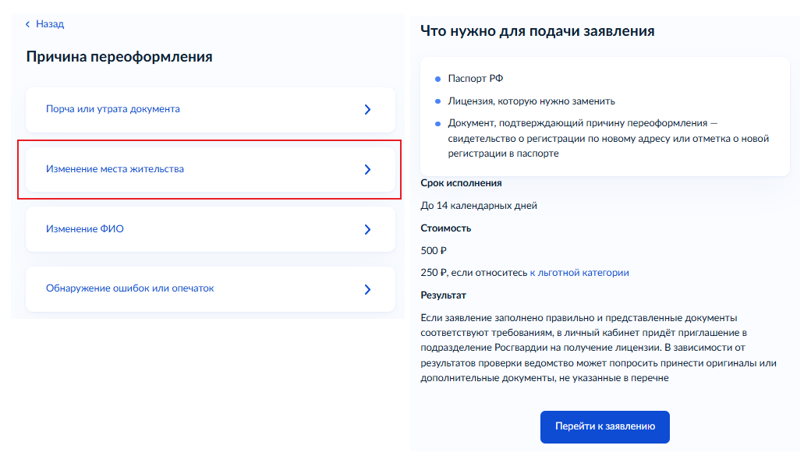Image resolution: width=811 pixels, height=456 pixels.
Task: Click the bullet beside Документ, подтверждающий причину
Action: [437, 124]
